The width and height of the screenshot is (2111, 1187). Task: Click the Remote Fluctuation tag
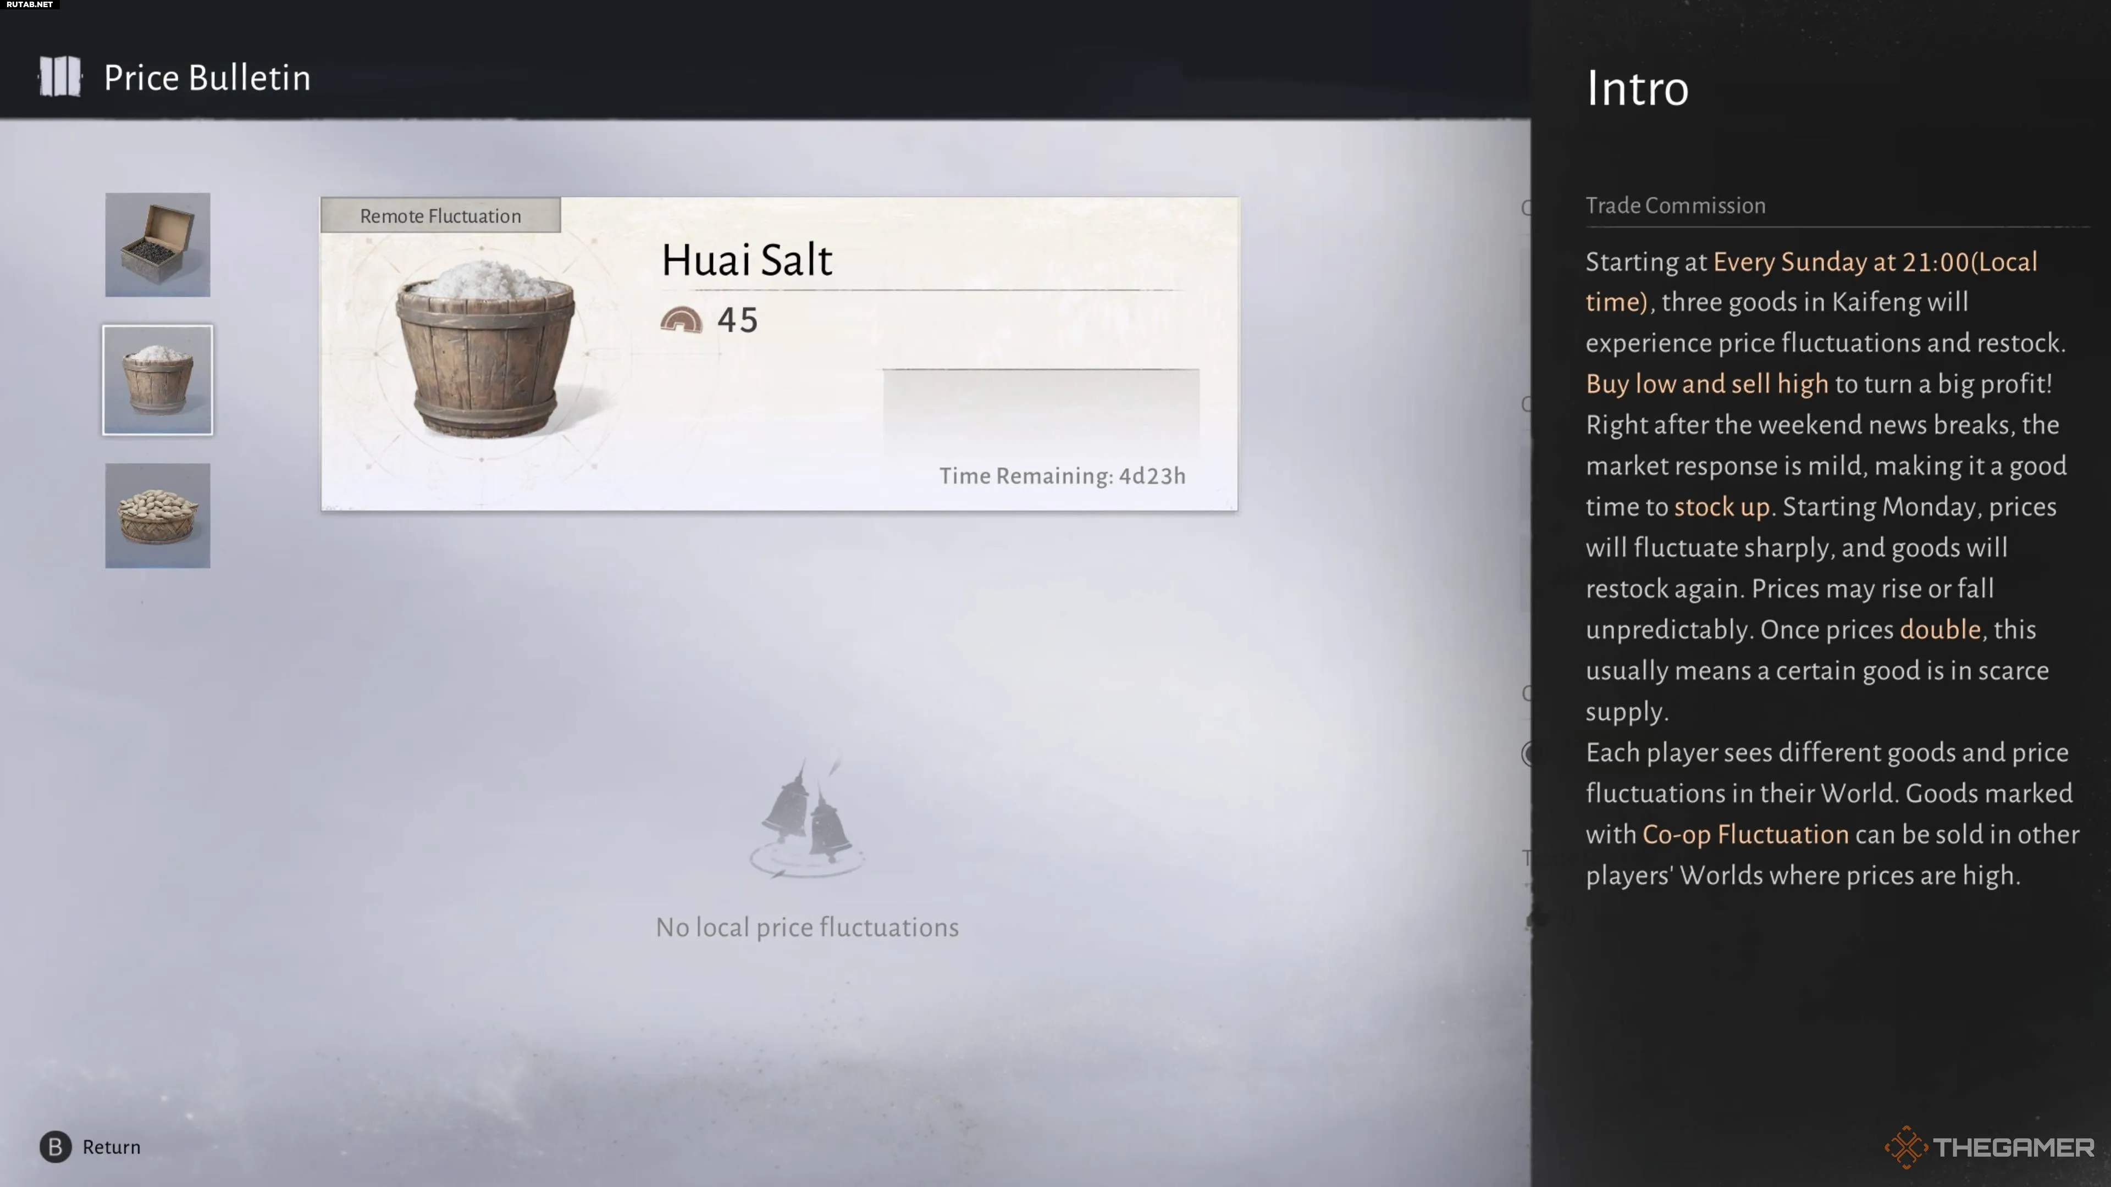pyautogui.click(x=441, y=215)
